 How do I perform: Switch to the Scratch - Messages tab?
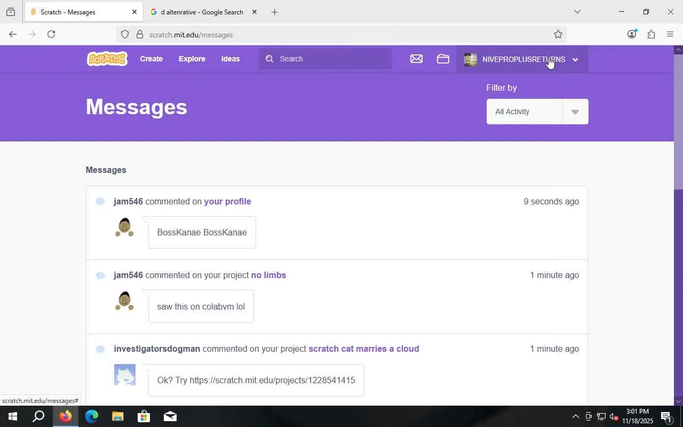83,12
